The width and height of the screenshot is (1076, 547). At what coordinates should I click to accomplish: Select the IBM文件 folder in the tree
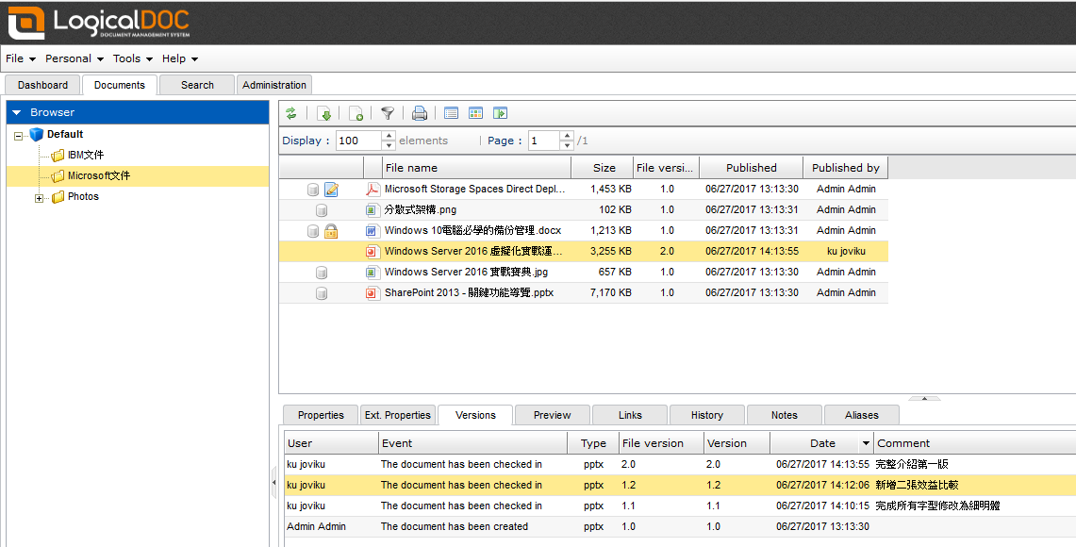[x=86, y=155]
